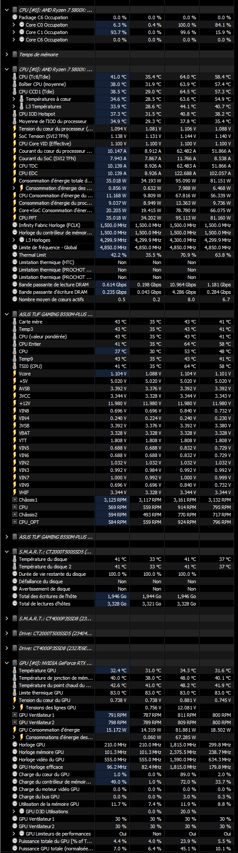Collapse the ASUS TUF GAMING B550M-PLUS sensor group
This screenshot has height=853, width=238.
click(x=7, y=314)
